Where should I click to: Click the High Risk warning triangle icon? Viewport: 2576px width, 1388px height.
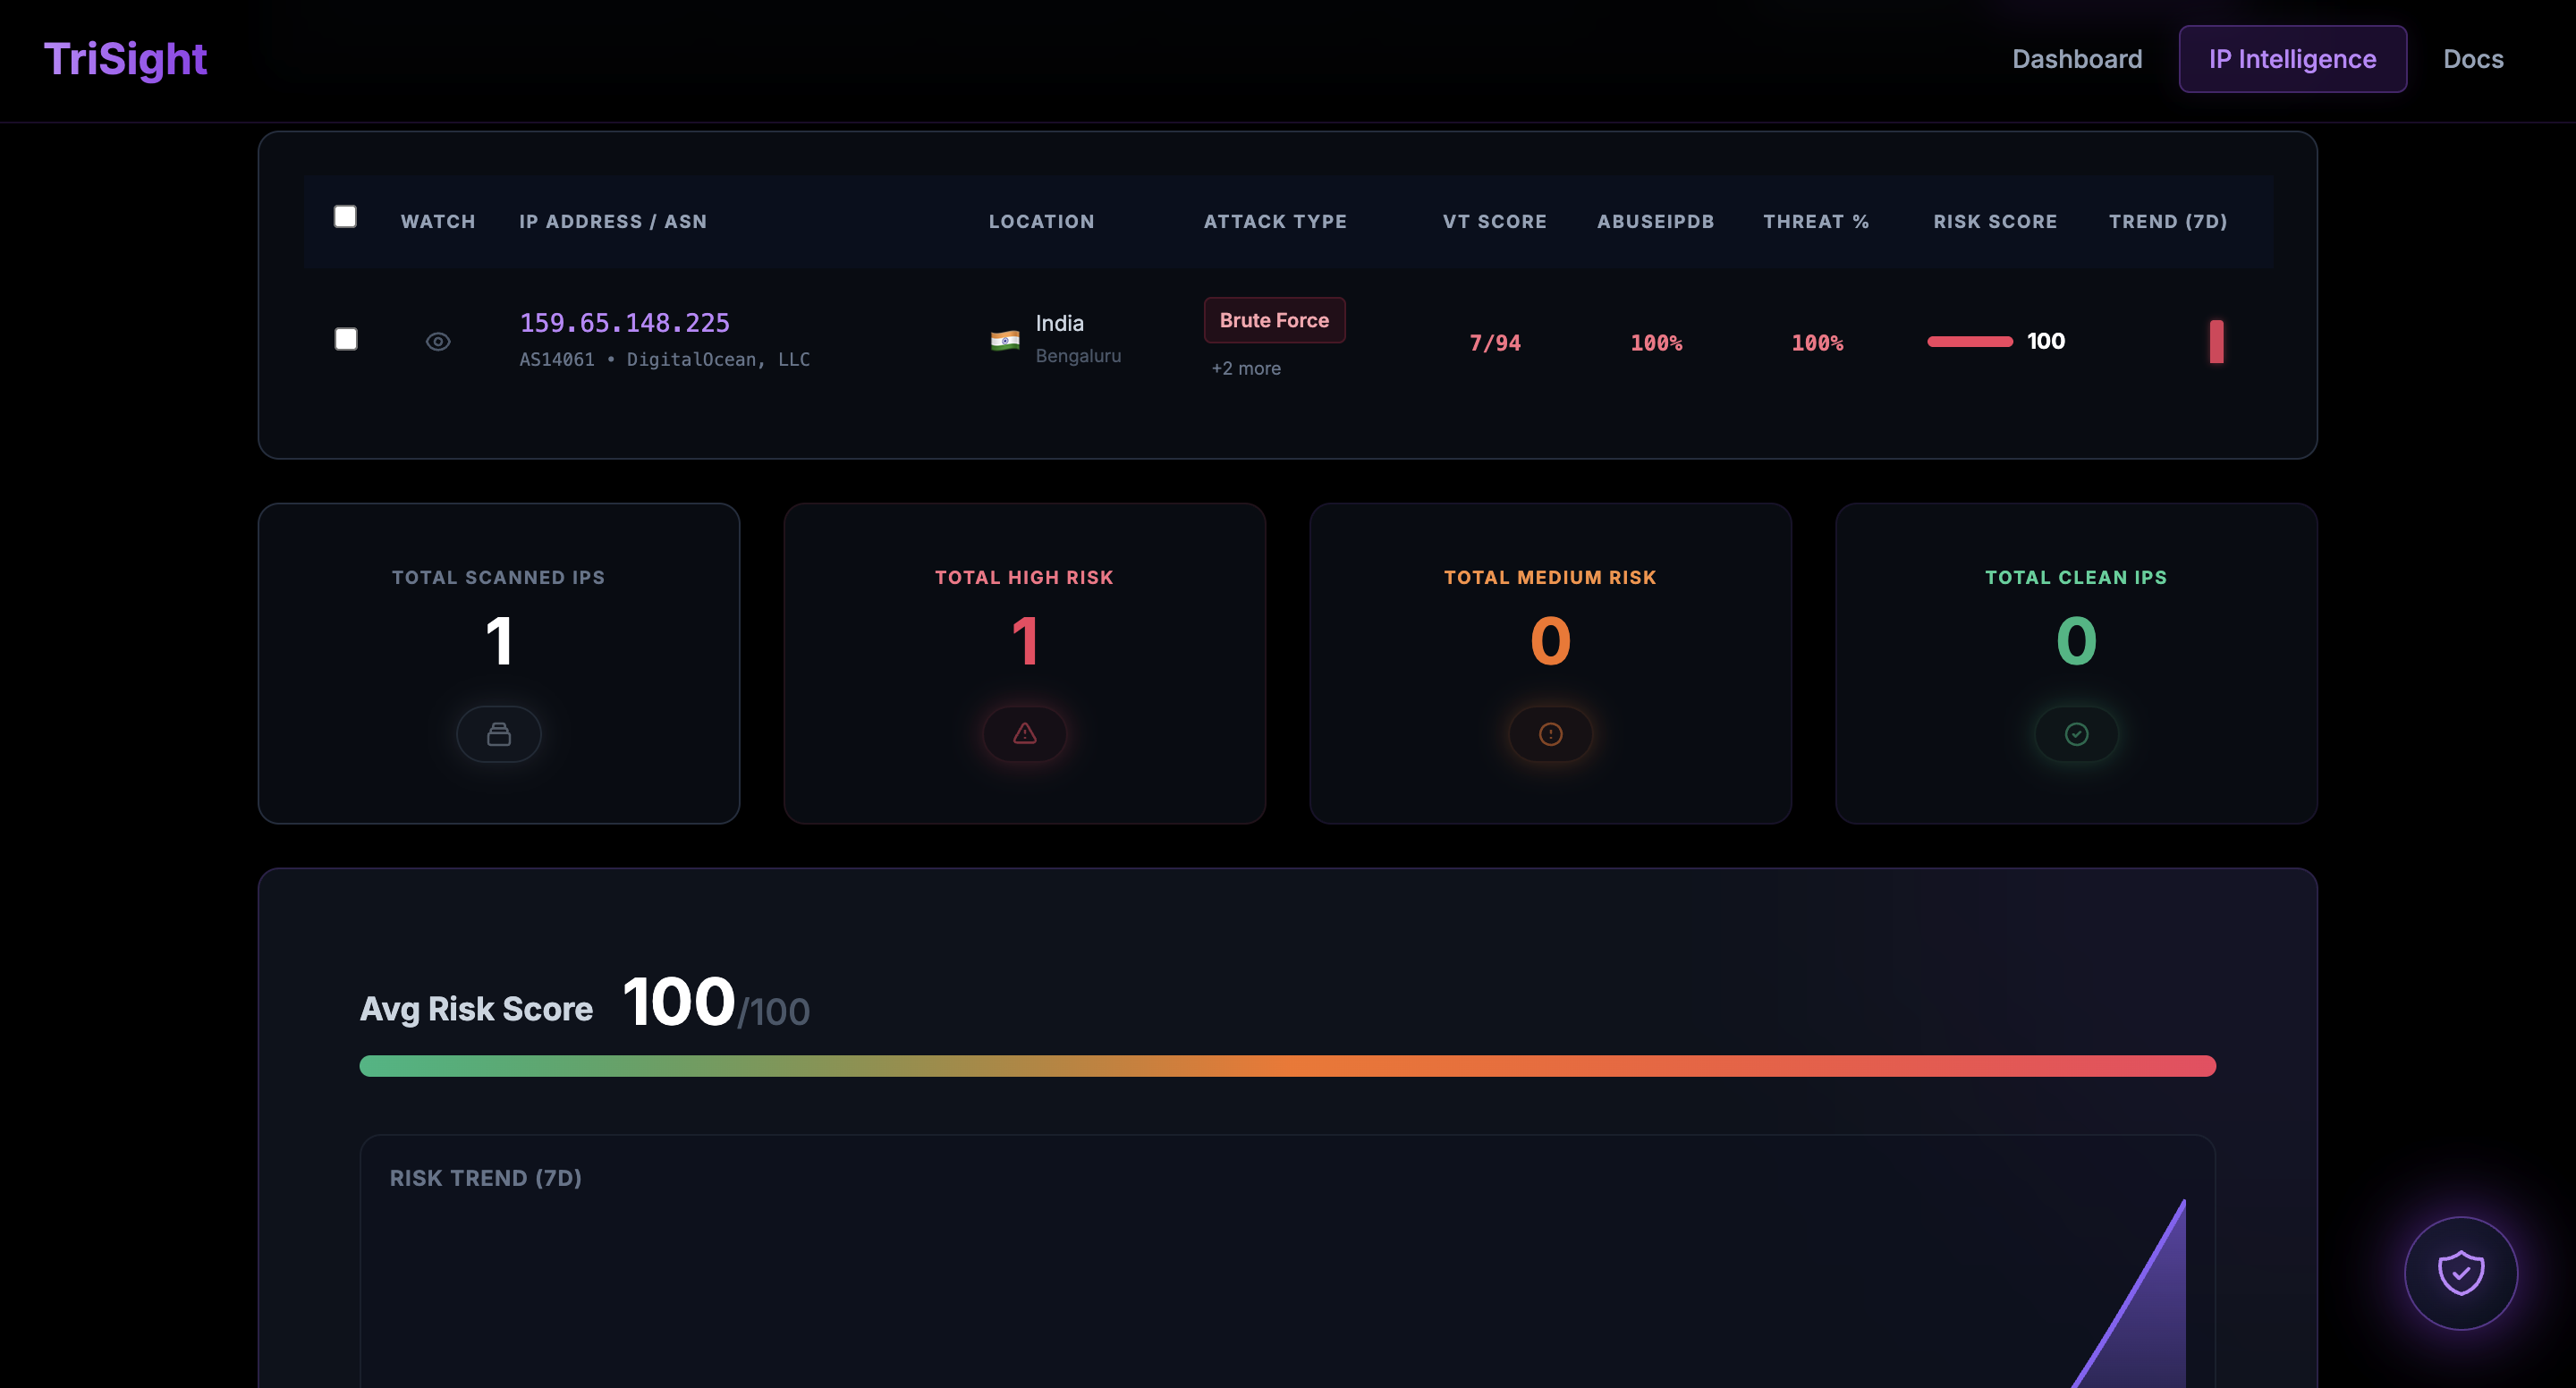point(1024,734)
